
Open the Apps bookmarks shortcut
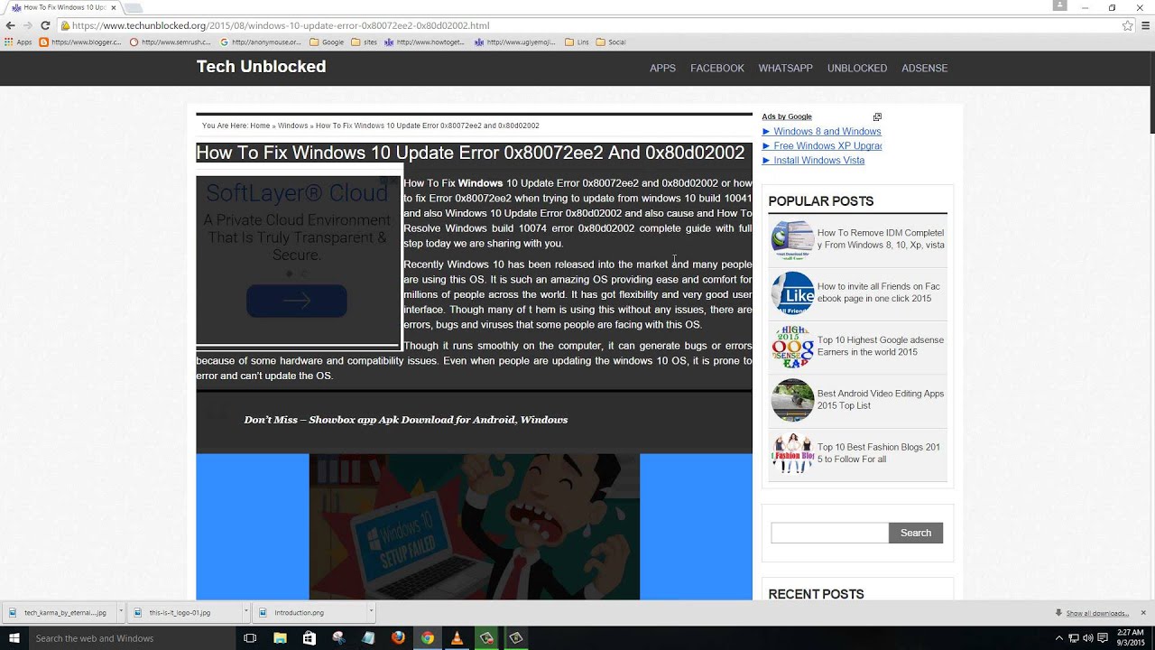click(18, 42)
